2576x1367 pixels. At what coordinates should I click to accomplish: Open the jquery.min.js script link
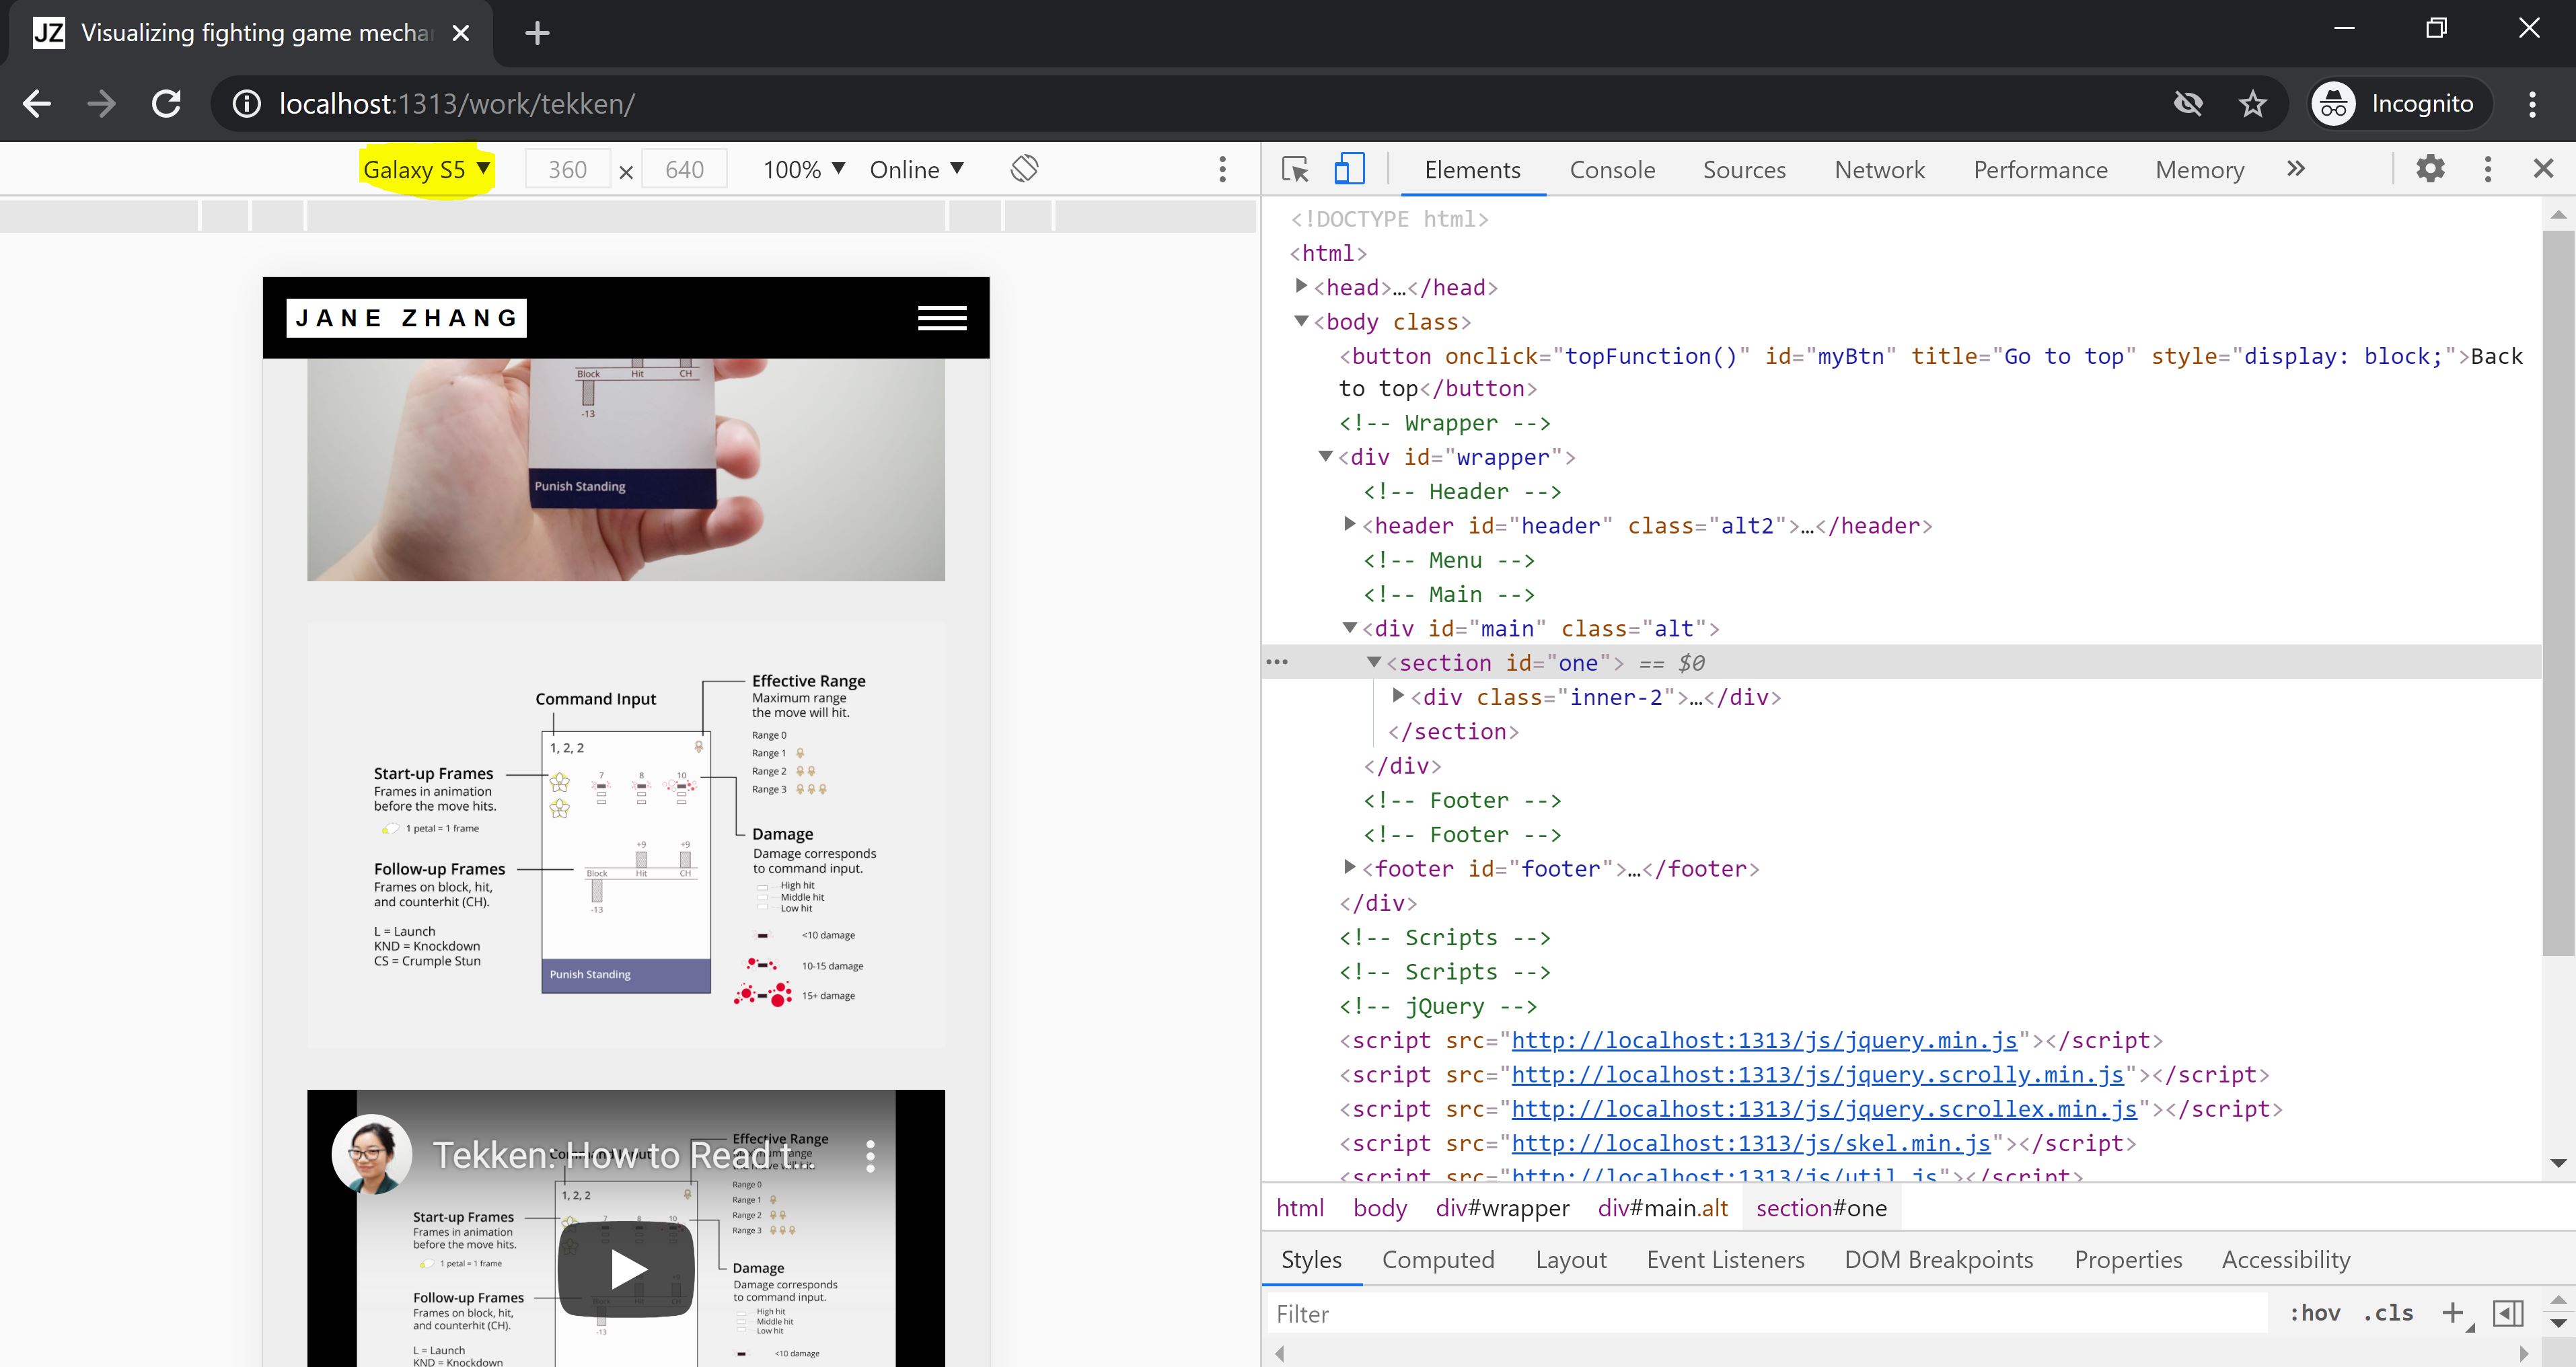point(1764,1040)
